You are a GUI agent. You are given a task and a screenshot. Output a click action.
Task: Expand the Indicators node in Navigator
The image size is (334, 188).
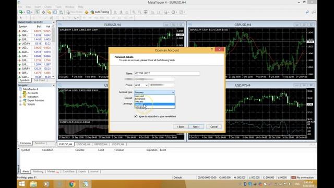[20, 97]
